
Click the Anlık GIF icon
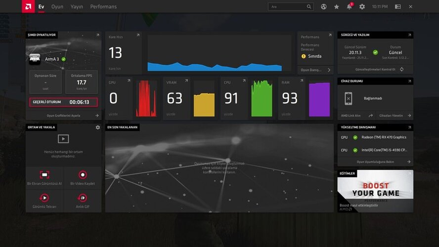click(83, 198)
